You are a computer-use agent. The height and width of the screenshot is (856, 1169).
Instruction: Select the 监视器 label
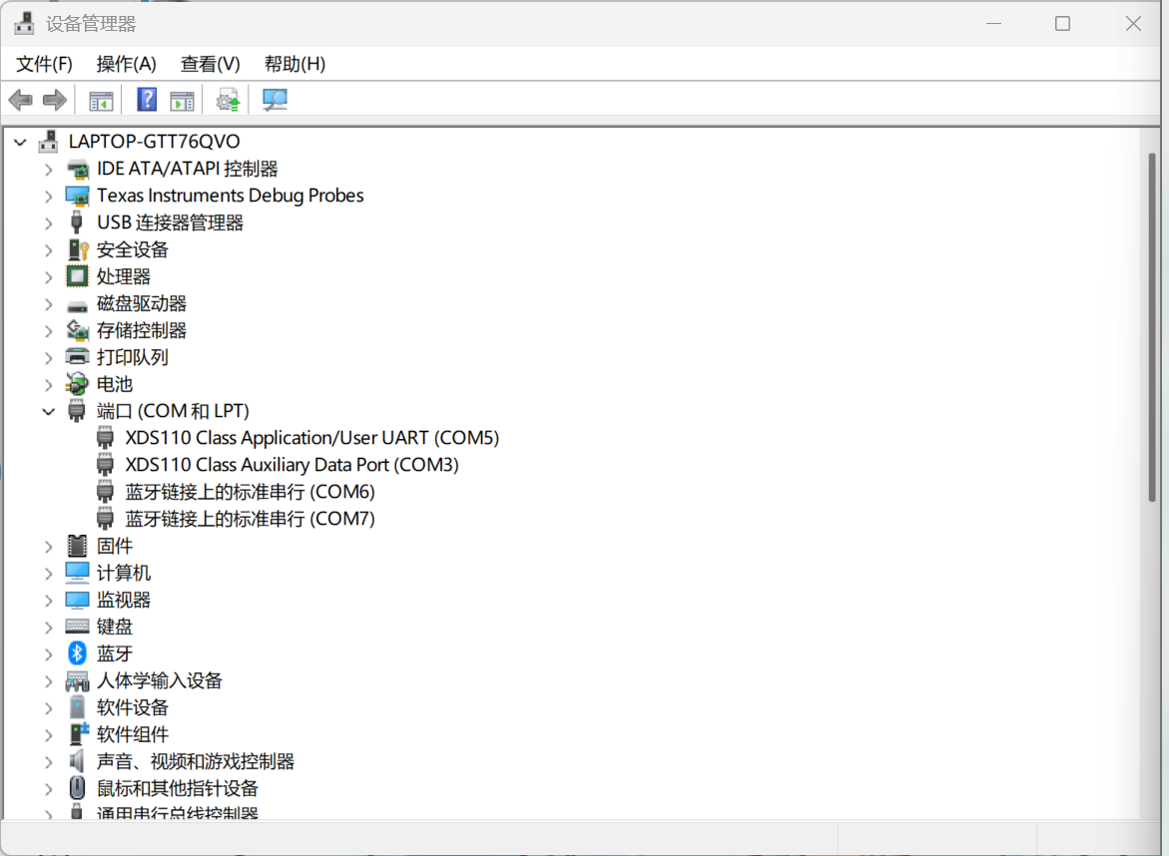124,600
